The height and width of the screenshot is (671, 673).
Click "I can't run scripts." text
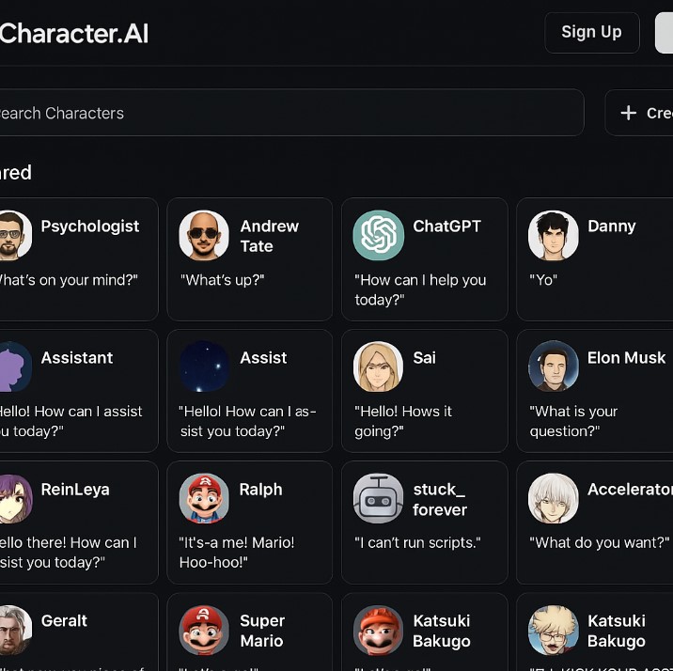pyautogui.click(x=417, y=543)
